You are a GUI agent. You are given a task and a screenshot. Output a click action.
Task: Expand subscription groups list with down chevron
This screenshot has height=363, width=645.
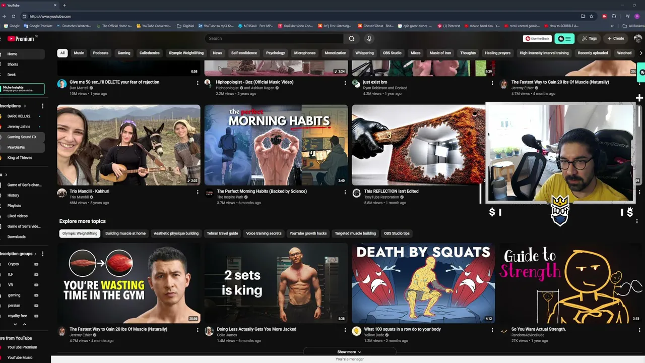tap(15, 324)
